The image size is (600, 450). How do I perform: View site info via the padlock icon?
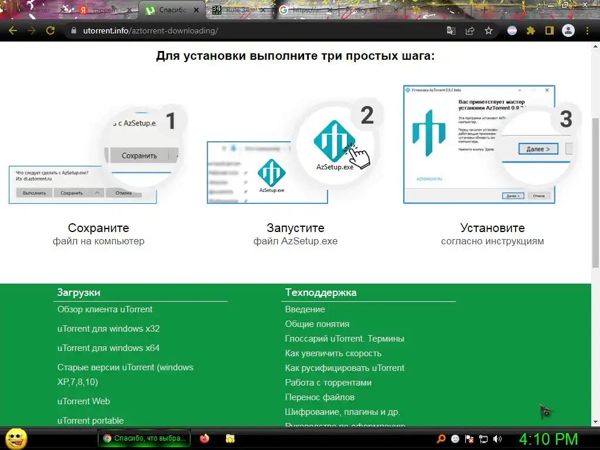[74, 30]
